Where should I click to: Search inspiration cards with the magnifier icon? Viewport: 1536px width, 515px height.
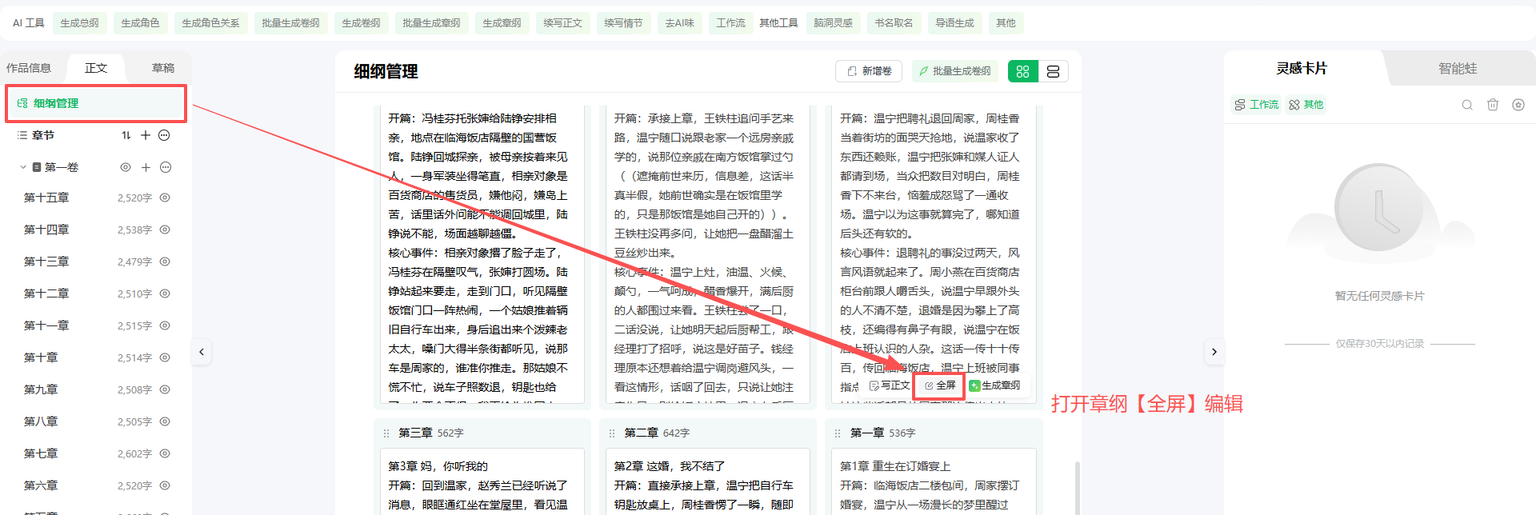[1467, 105]
